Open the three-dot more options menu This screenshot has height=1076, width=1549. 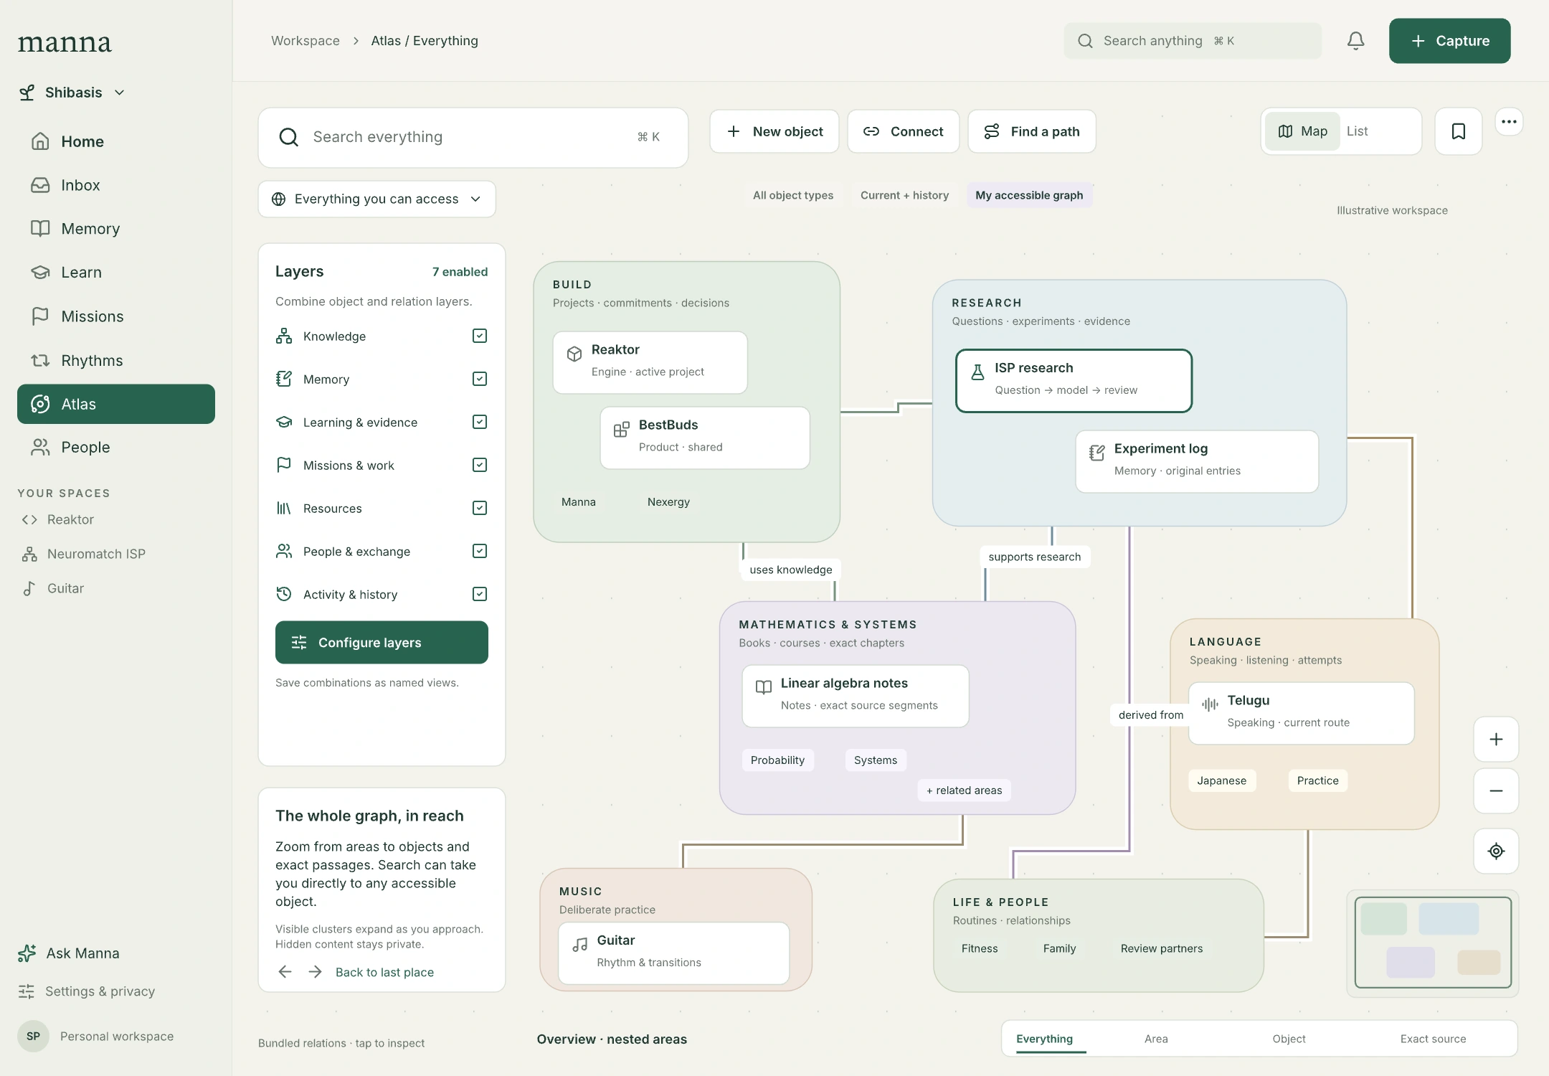click(1509, 121)
